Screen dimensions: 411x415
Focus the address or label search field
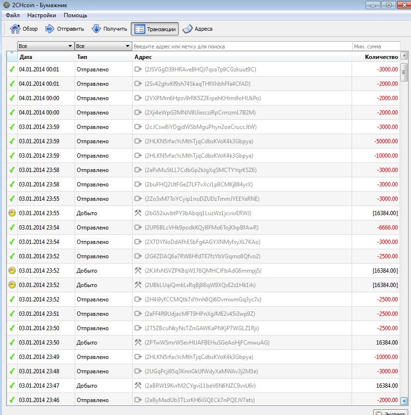pyautogui.click(x=242, y=46)
